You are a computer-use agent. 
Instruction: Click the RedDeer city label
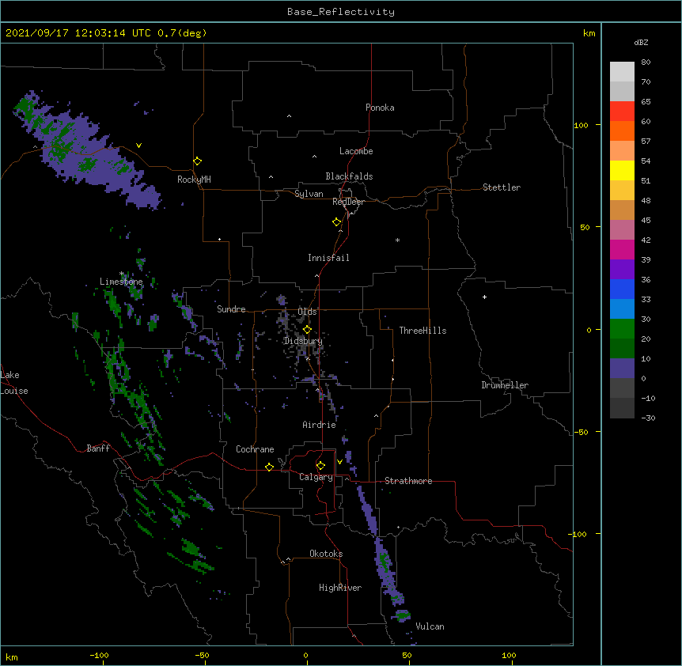point(348,202)
